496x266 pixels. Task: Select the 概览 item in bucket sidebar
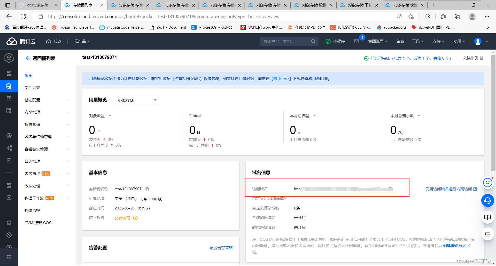(x=28, y=75)
